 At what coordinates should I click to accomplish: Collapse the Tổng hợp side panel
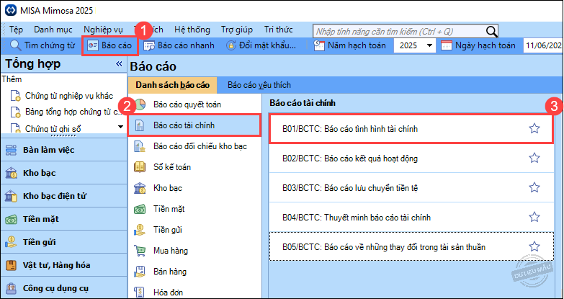[x=119, y=64]
